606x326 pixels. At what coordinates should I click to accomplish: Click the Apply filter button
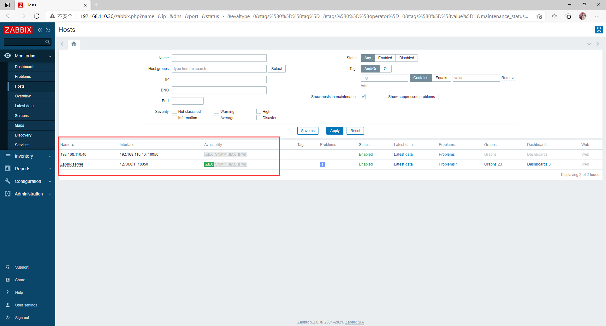point(335,131)
